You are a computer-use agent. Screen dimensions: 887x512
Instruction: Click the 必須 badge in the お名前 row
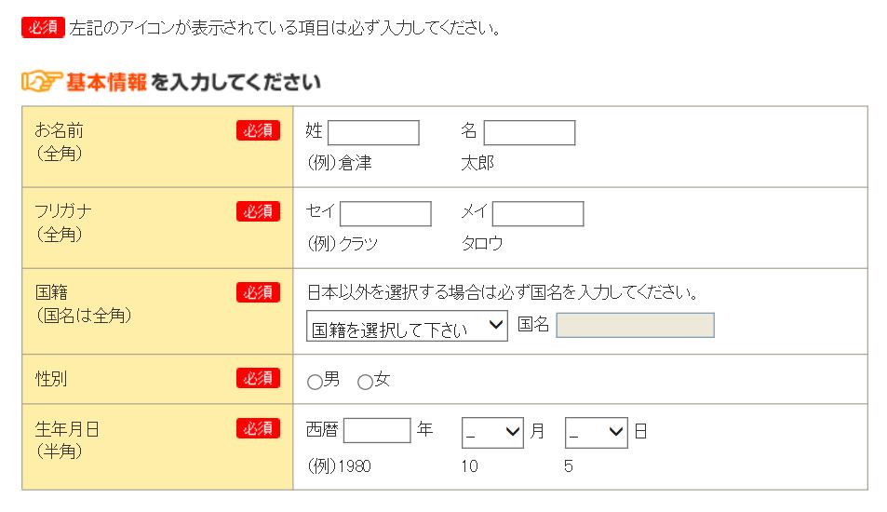pyautogui.click(x=258, y=131)
